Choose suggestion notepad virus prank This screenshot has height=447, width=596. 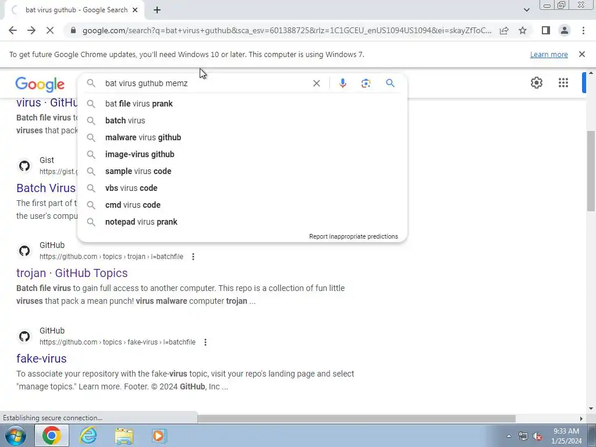(242, 222)
